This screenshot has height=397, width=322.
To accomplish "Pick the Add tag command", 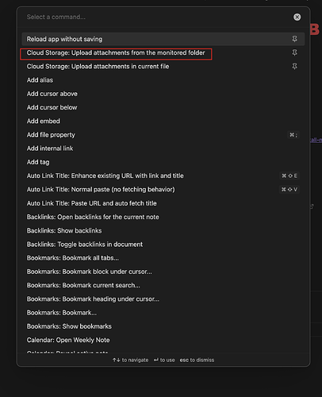I will coord(163,162).
